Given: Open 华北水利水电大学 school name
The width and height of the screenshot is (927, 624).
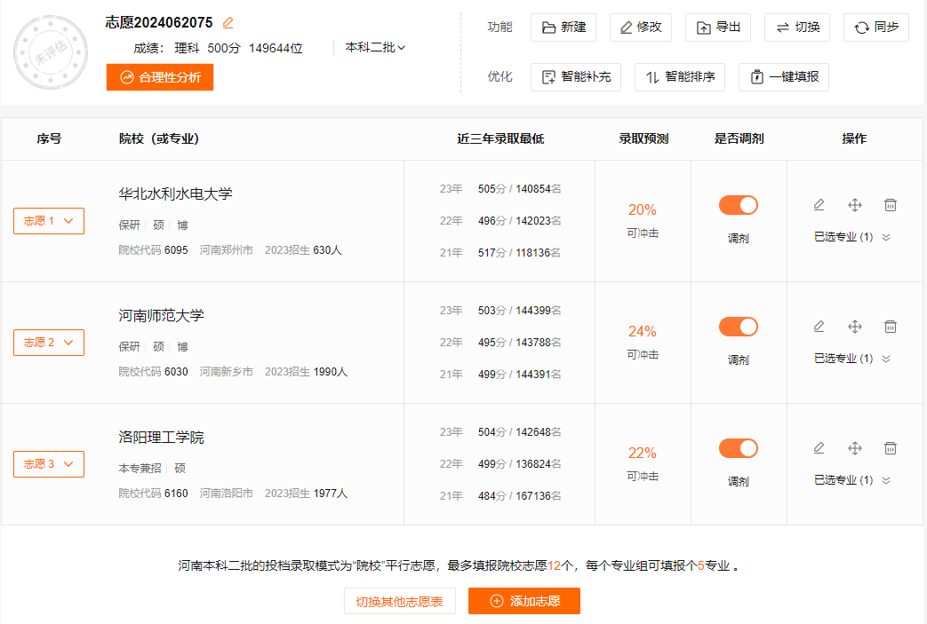Looking at the screenshot, I should pyautogui.click(x=176, y=194).
